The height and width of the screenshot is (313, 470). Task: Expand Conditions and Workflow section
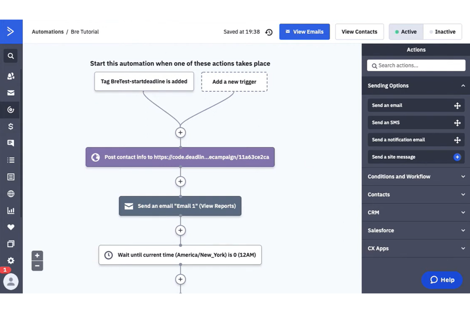[416, 177]
